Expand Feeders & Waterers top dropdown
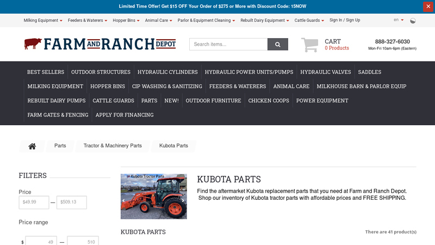435x245 pixels. click(88, 20)
